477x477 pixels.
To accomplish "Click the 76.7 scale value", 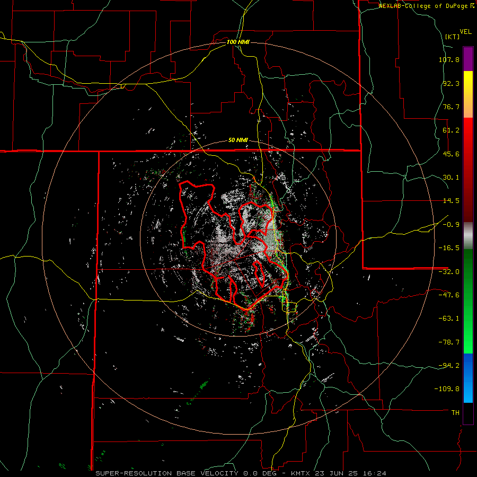I will 451,107.
